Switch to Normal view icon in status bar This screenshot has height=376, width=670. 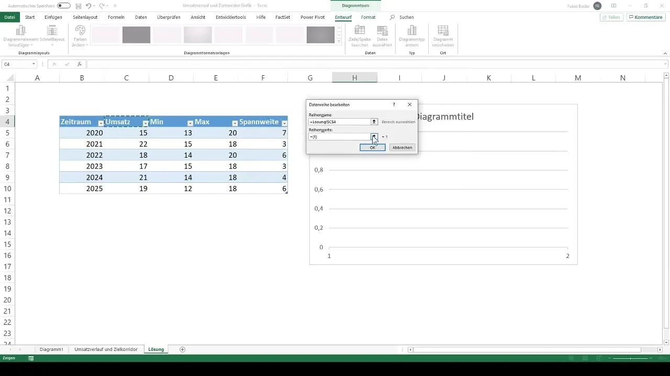coord(571,358)
